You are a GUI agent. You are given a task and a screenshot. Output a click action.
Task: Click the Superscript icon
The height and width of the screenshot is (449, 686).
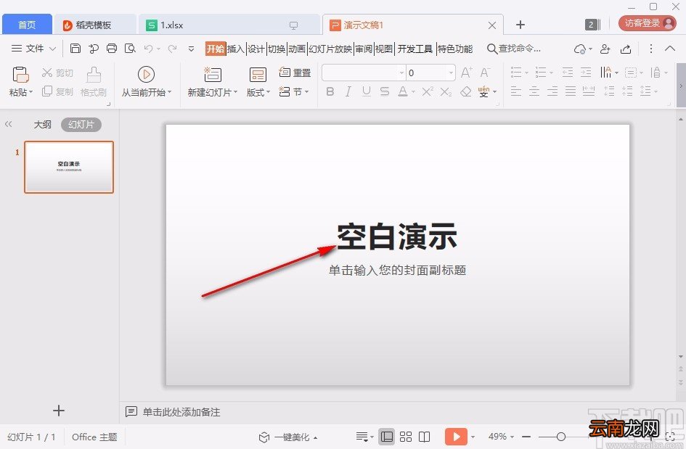click(427, 91)
